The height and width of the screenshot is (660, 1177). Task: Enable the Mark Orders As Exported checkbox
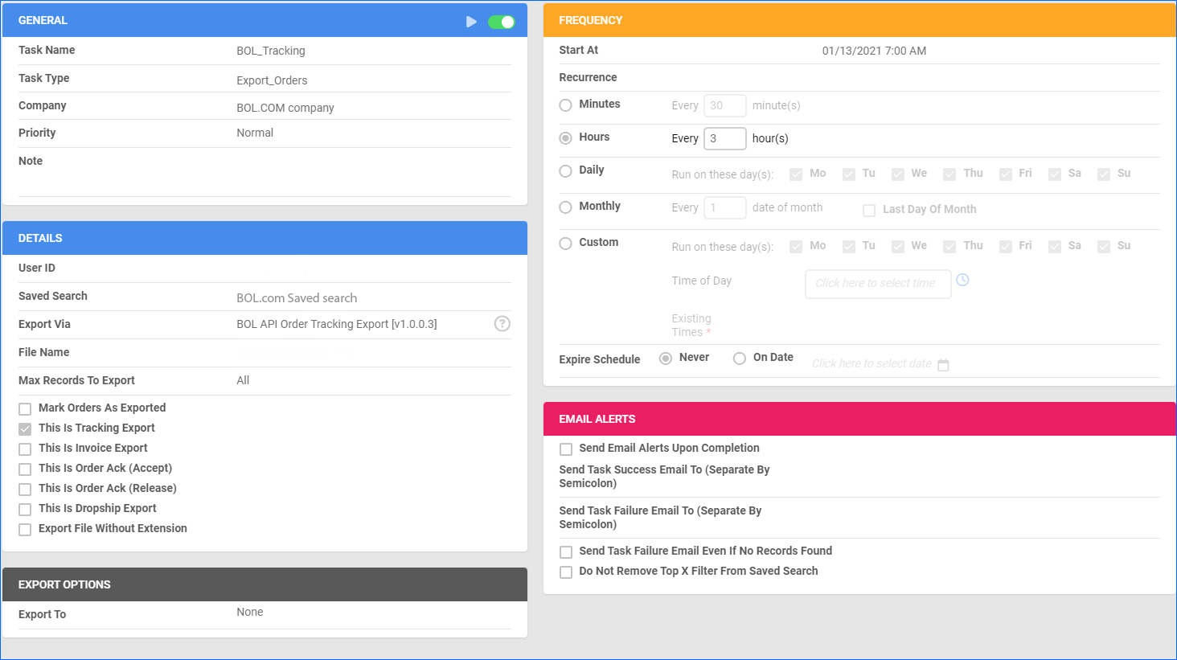(x=24, y=408)
